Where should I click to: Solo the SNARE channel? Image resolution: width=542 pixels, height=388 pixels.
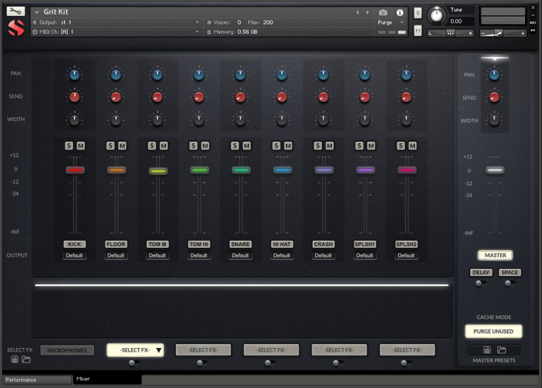(x=235, y=145)
